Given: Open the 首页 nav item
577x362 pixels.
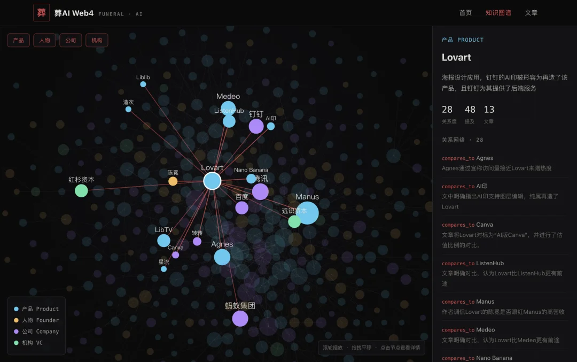Looking at the screenshot, I should (x=465, y=13).
